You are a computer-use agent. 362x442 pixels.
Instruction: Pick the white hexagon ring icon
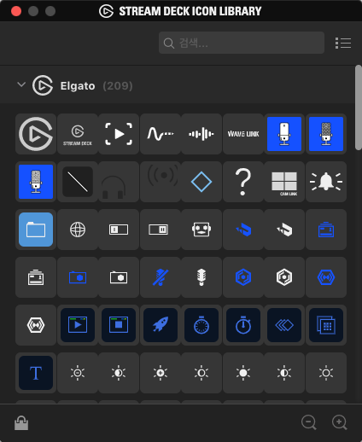point(284,277)
